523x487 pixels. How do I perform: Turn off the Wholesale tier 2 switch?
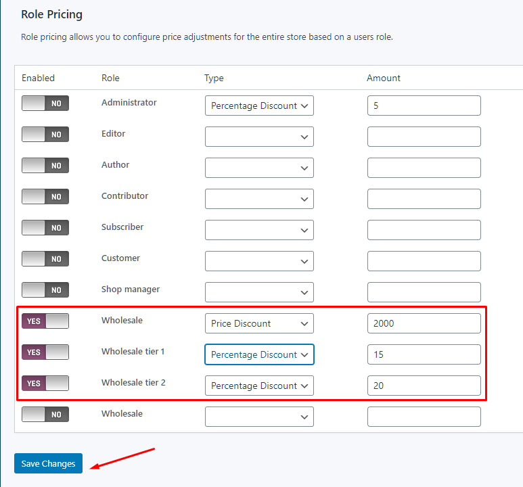pyautogui.click(x=45, y=384)
